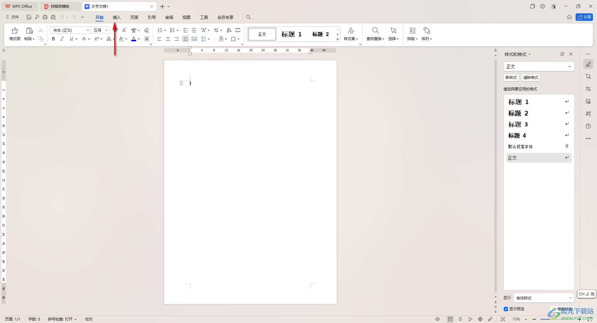This screenshot has height=323, width=597.
Task: Toggle spell check (拼写检查) in status bar
Action: (62, 319)
